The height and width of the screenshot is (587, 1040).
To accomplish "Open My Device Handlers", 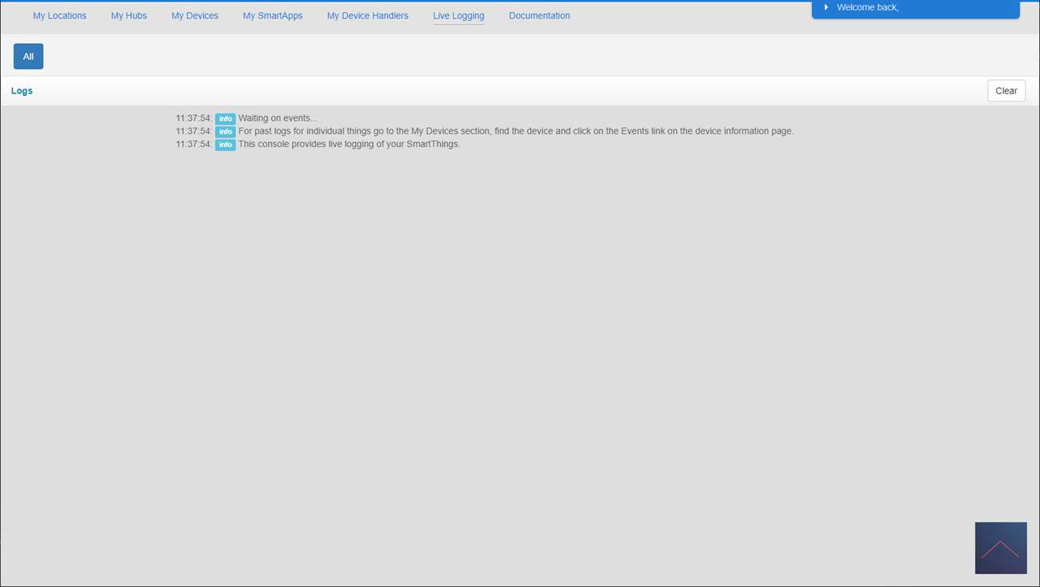I will click(x=367, y=16).
